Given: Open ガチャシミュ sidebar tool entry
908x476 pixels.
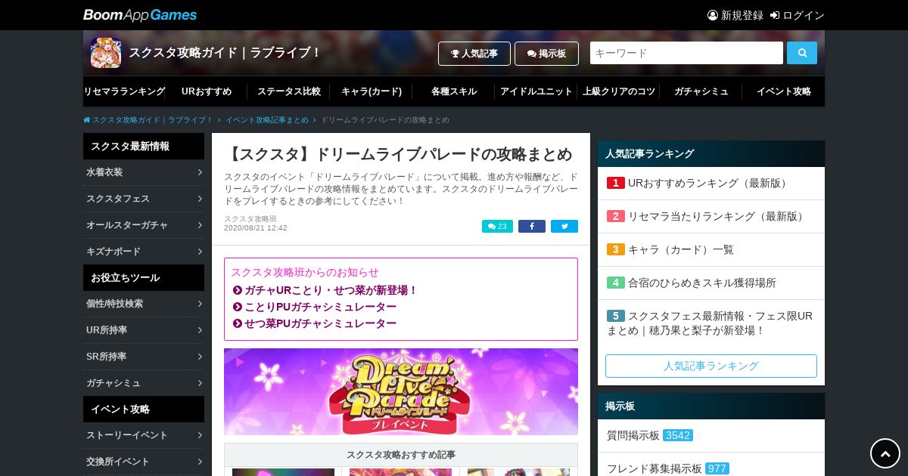Looking at the screenshot, I should (x=144, y=383).
